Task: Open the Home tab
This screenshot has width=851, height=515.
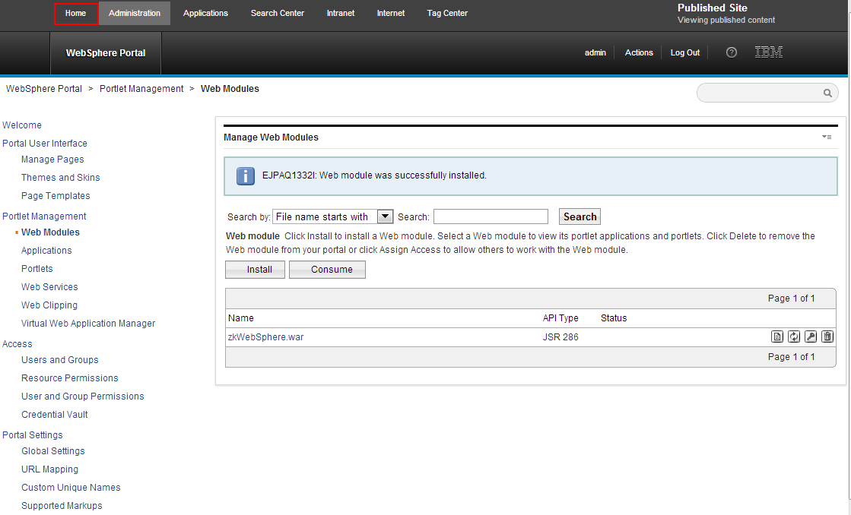Action: [76, 14]
